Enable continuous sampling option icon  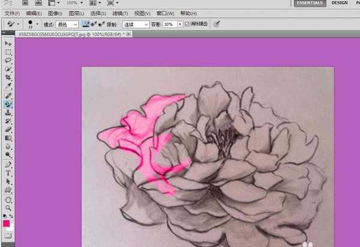click(x=85, y=24)
